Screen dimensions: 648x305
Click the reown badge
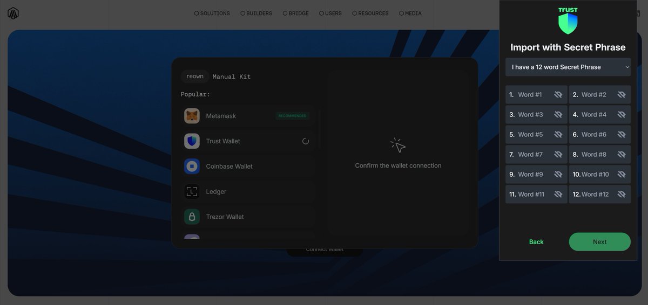[195, 77]
